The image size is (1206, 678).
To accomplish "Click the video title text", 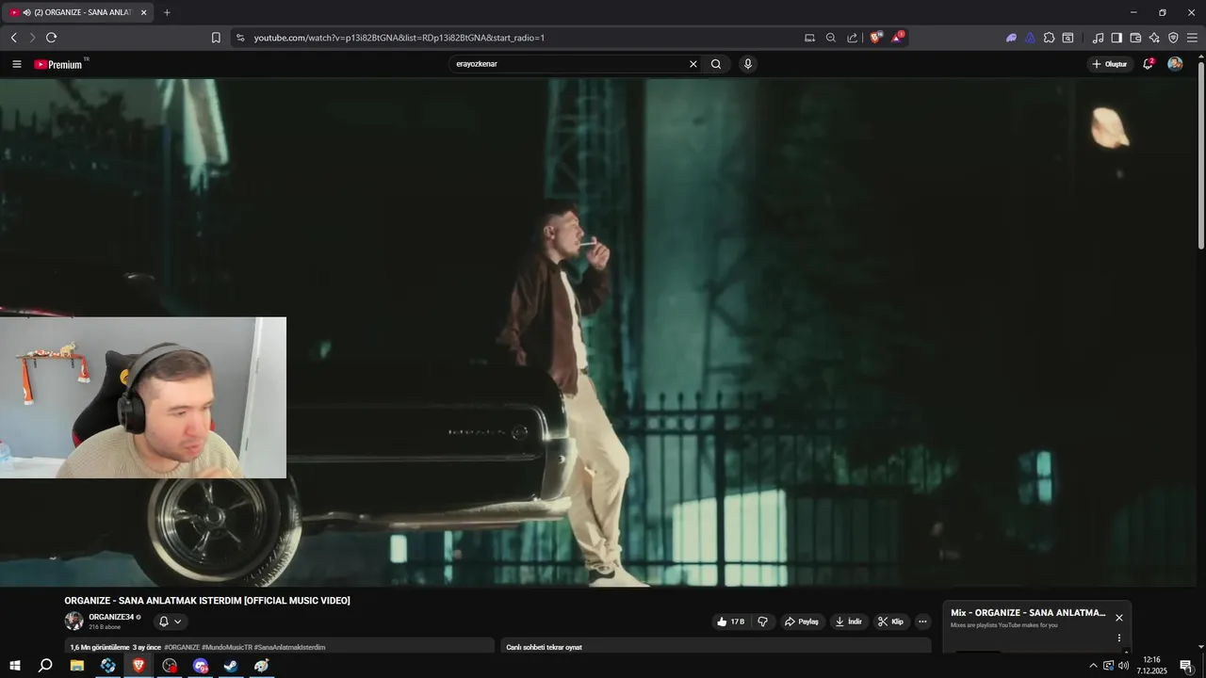I will (x=207, y=601).
